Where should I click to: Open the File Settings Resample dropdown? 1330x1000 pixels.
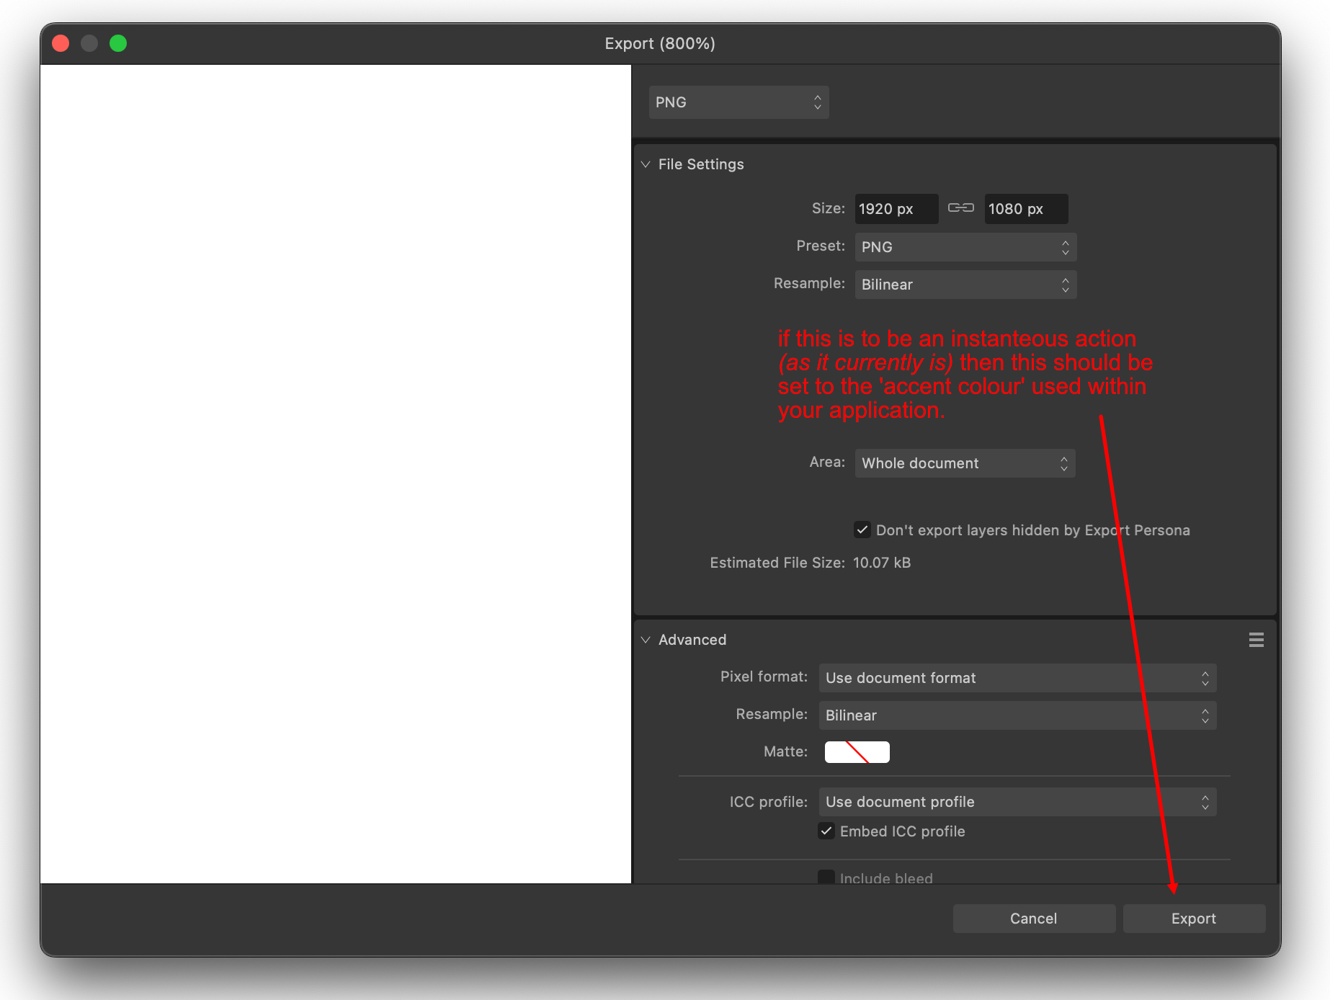[x=965, y=285]
